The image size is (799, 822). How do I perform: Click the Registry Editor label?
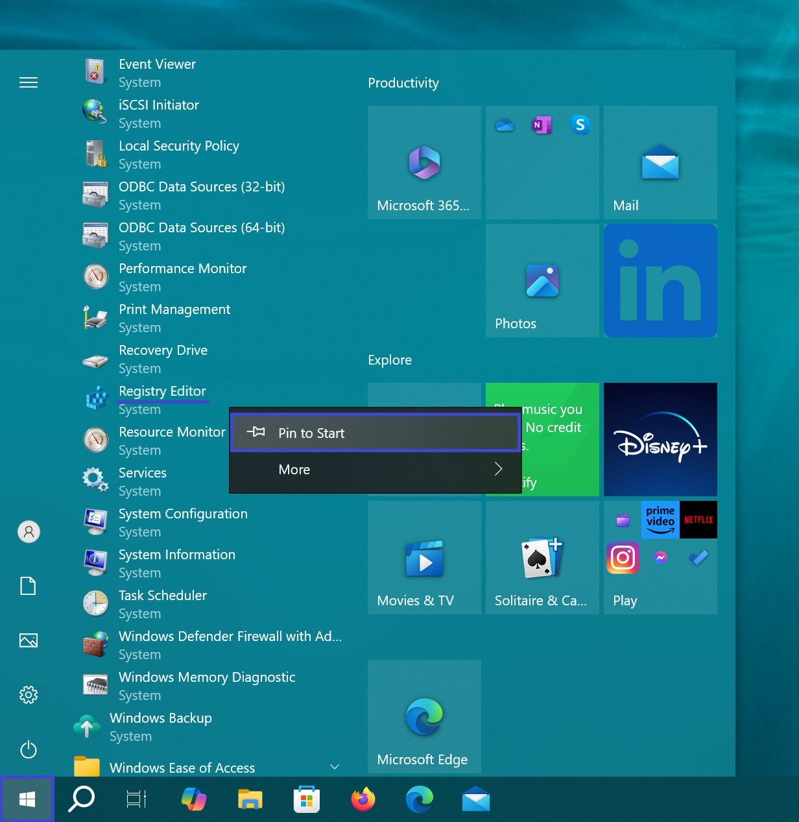coord(162,391)
